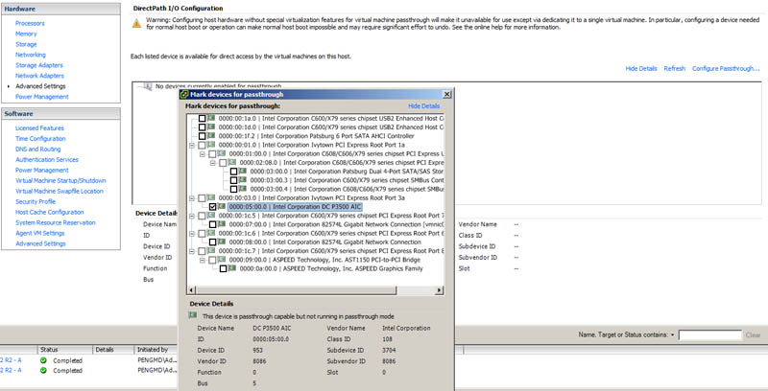
Task: Click device icon of DC P3500 AIC row
Action: 222,207
